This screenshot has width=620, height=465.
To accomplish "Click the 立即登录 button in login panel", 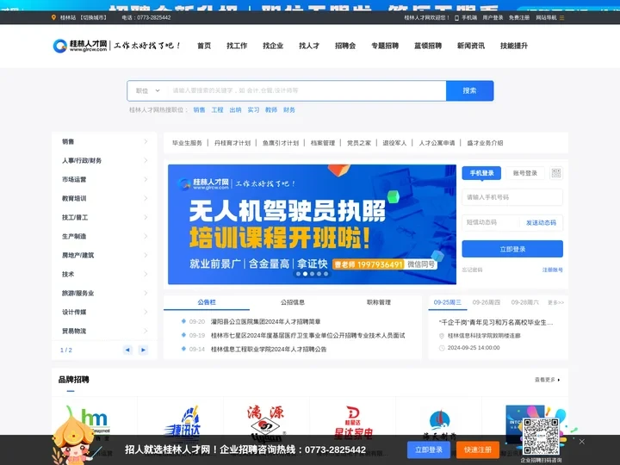I will point(512,249).
